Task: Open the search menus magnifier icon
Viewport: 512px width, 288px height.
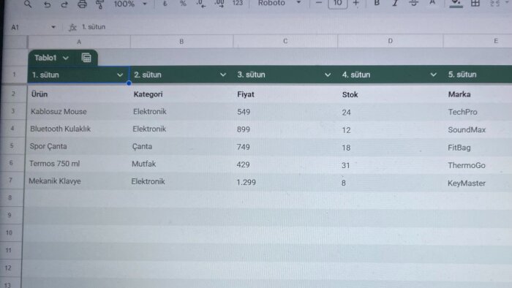Action: click(28, 4)
